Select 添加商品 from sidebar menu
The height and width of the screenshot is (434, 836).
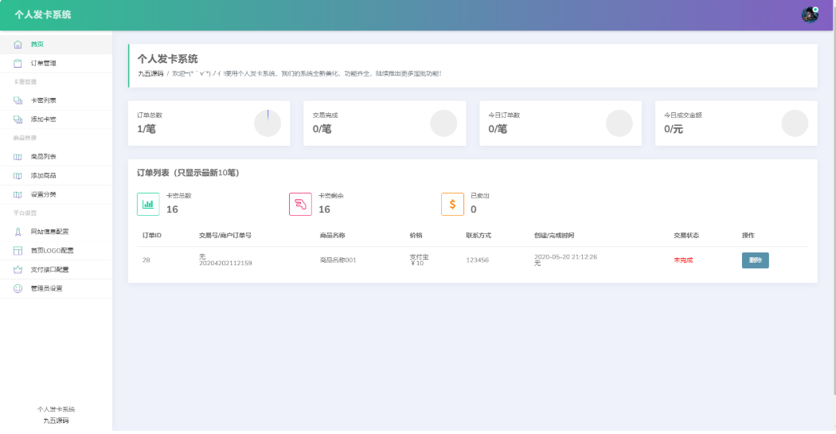click(43, 175)
